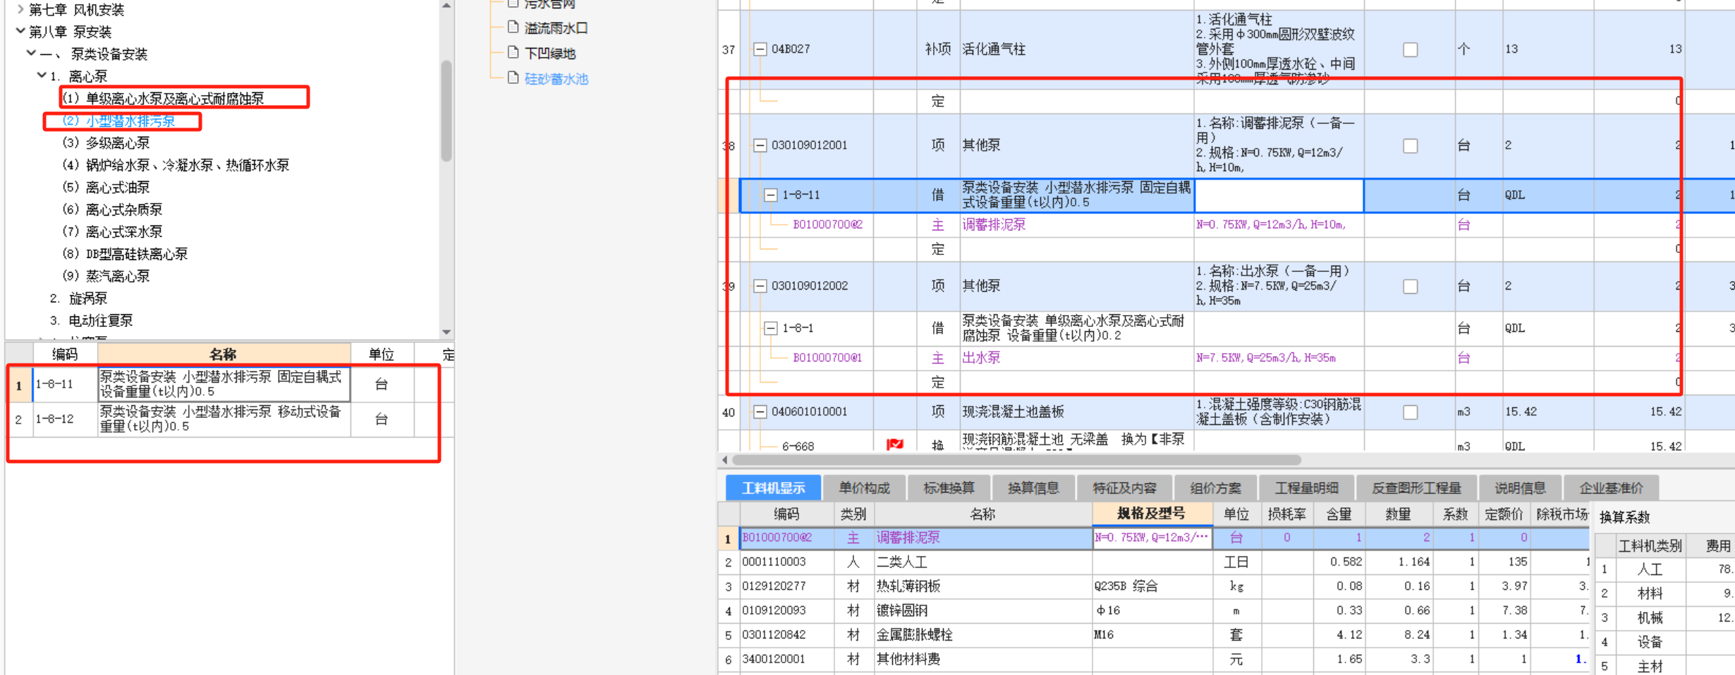Select tree item (3) 多级离心泵

pos(106,142)
